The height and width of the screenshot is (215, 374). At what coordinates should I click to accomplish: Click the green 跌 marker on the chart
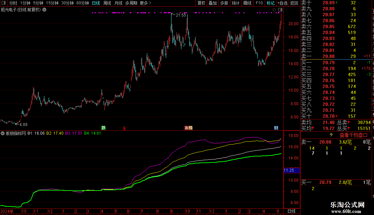pos(104,128)
